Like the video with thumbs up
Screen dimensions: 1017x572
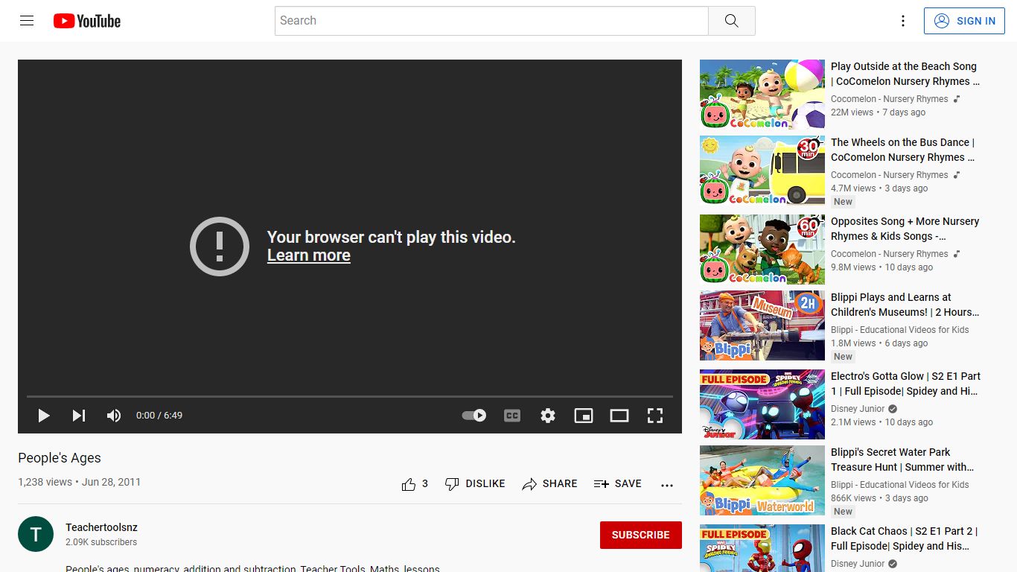(415, 484)
